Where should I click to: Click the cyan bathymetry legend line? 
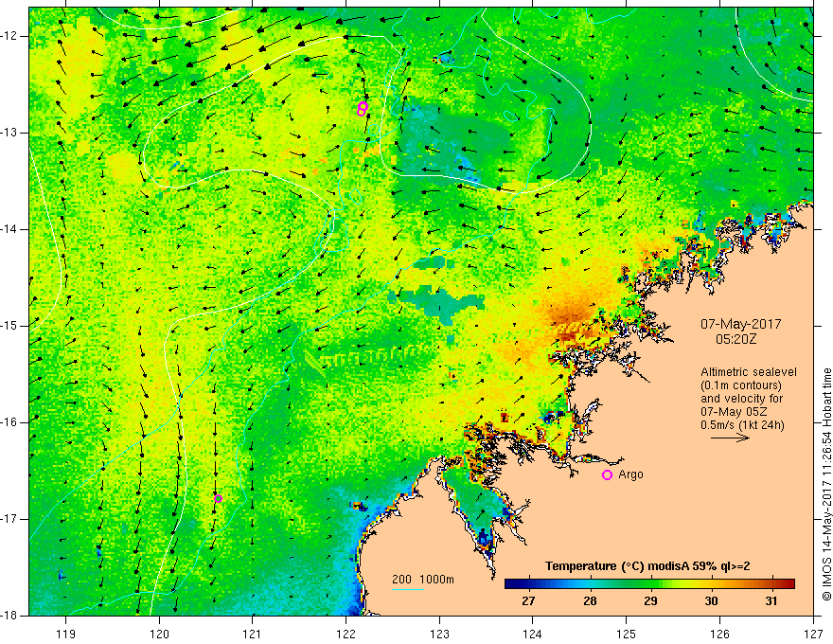[x=407, y=589]
